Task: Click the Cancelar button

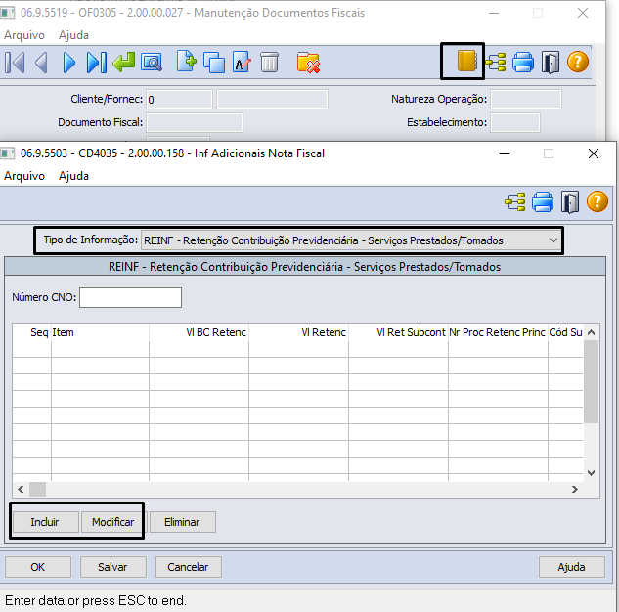Action: coord(189,567)
